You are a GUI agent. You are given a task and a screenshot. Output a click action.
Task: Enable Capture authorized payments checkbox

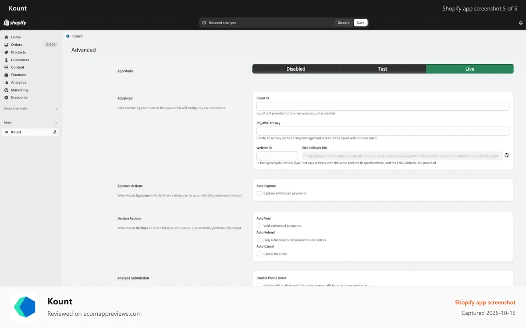pos(259,193)
